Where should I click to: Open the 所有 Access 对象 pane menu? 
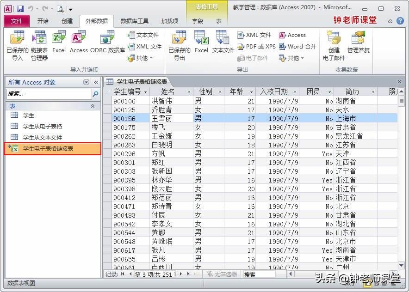point(86,82)
